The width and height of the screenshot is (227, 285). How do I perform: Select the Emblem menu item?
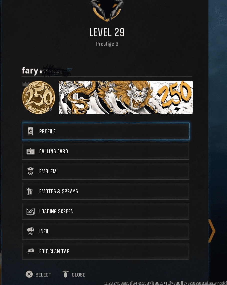pos(105,171)
